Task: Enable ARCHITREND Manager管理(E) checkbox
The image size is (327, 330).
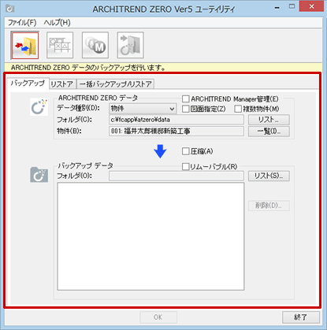Action: coord(186,99)
